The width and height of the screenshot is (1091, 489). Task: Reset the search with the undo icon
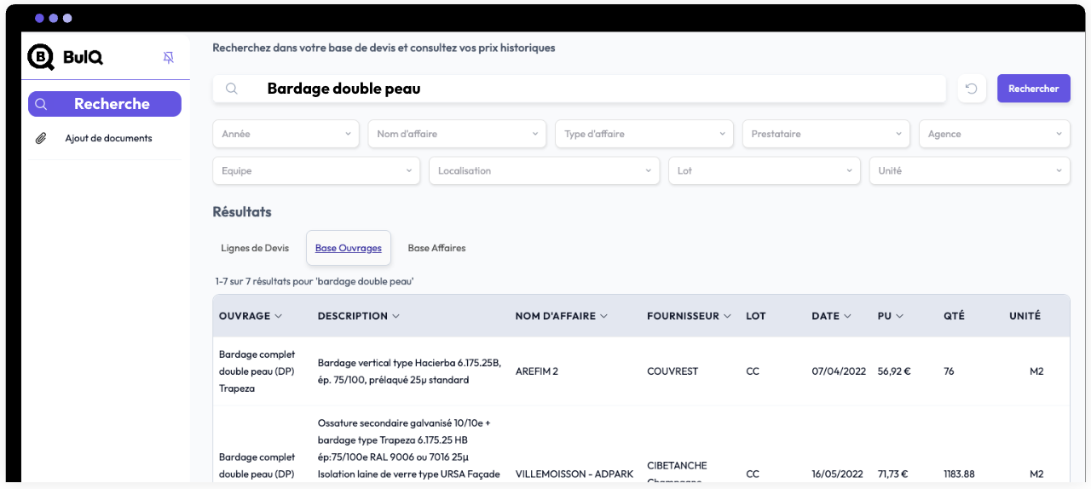pyautogui.click(x=972, y=89)
